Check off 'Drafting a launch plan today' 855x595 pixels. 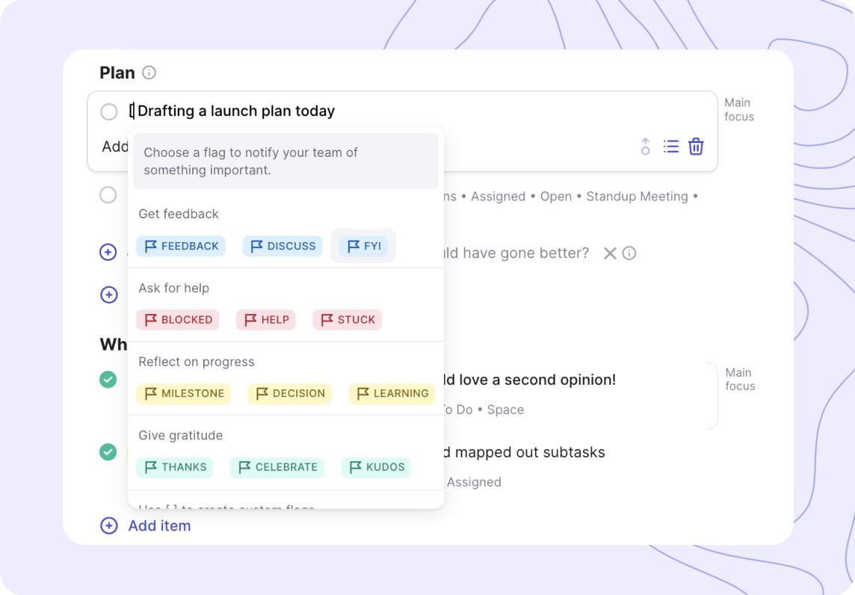[109, 112]
